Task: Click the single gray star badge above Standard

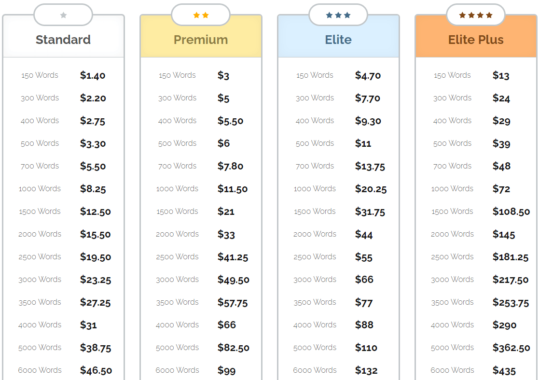Action: 63,15
